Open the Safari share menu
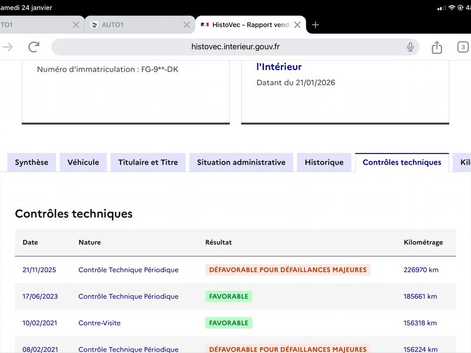This screenshot has height=353, width=471. 436,47
